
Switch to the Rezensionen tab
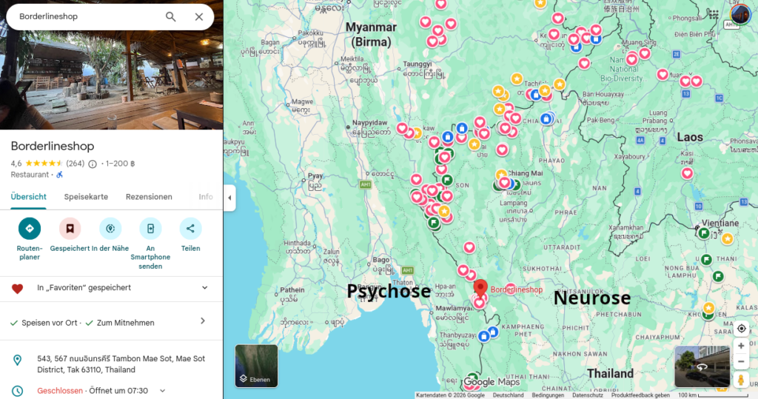point(149,197)
